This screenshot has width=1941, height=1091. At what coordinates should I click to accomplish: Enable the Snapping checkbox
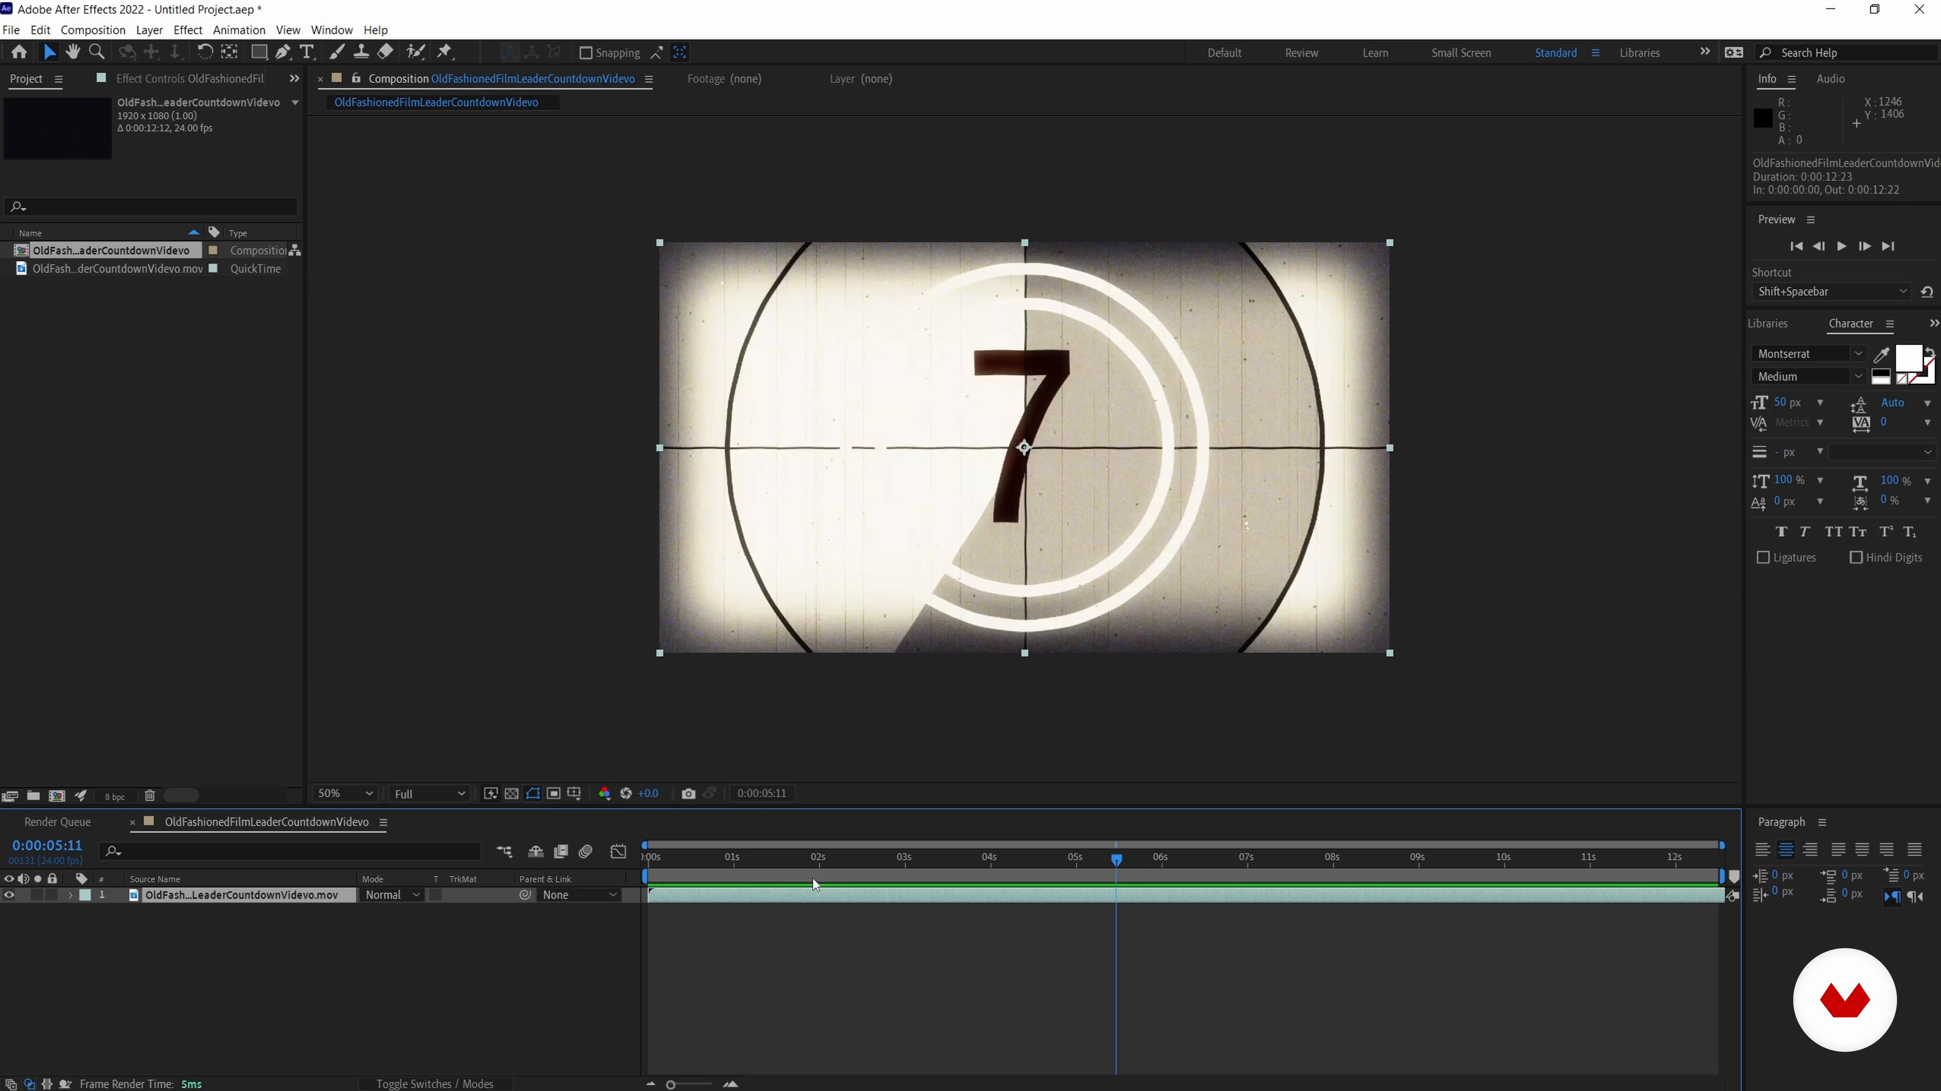585,53
